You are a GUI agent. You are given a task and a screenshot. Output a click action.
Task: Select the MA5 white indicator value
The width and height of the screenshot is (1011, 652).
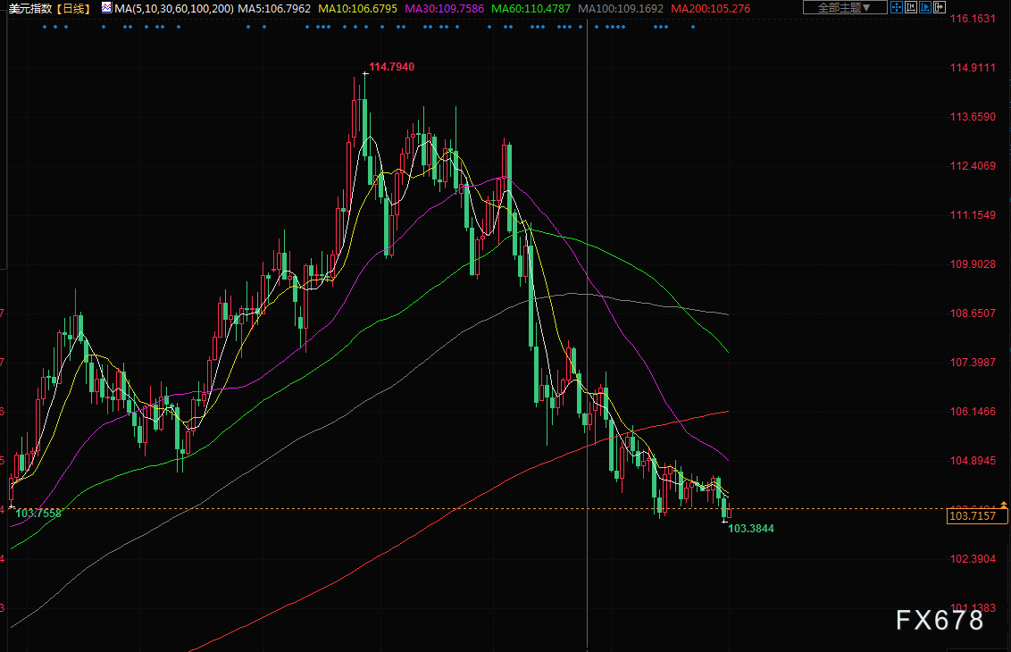pyautogui.click(x=274, y=8)
